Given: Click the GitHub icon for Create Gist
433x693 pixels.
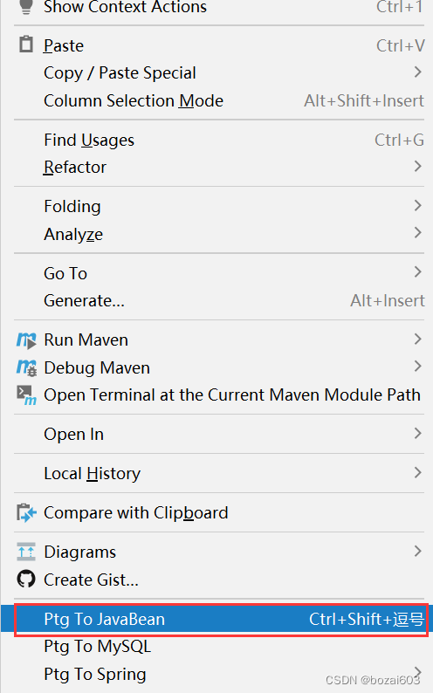Looking at the screenshot, I should 26,579.
